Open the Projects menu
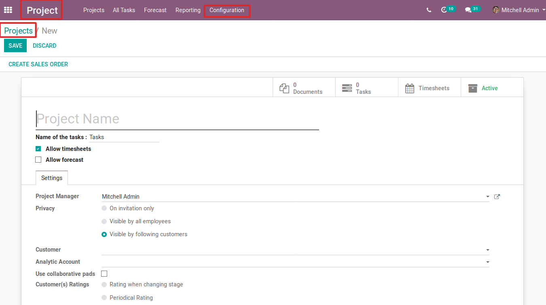 [94, 10]
